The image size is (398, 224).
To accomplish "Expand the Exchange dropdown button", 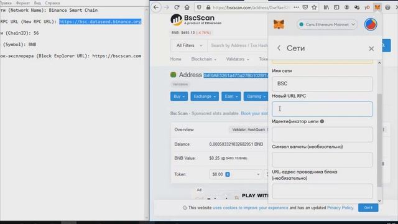I will click(205, 96).
